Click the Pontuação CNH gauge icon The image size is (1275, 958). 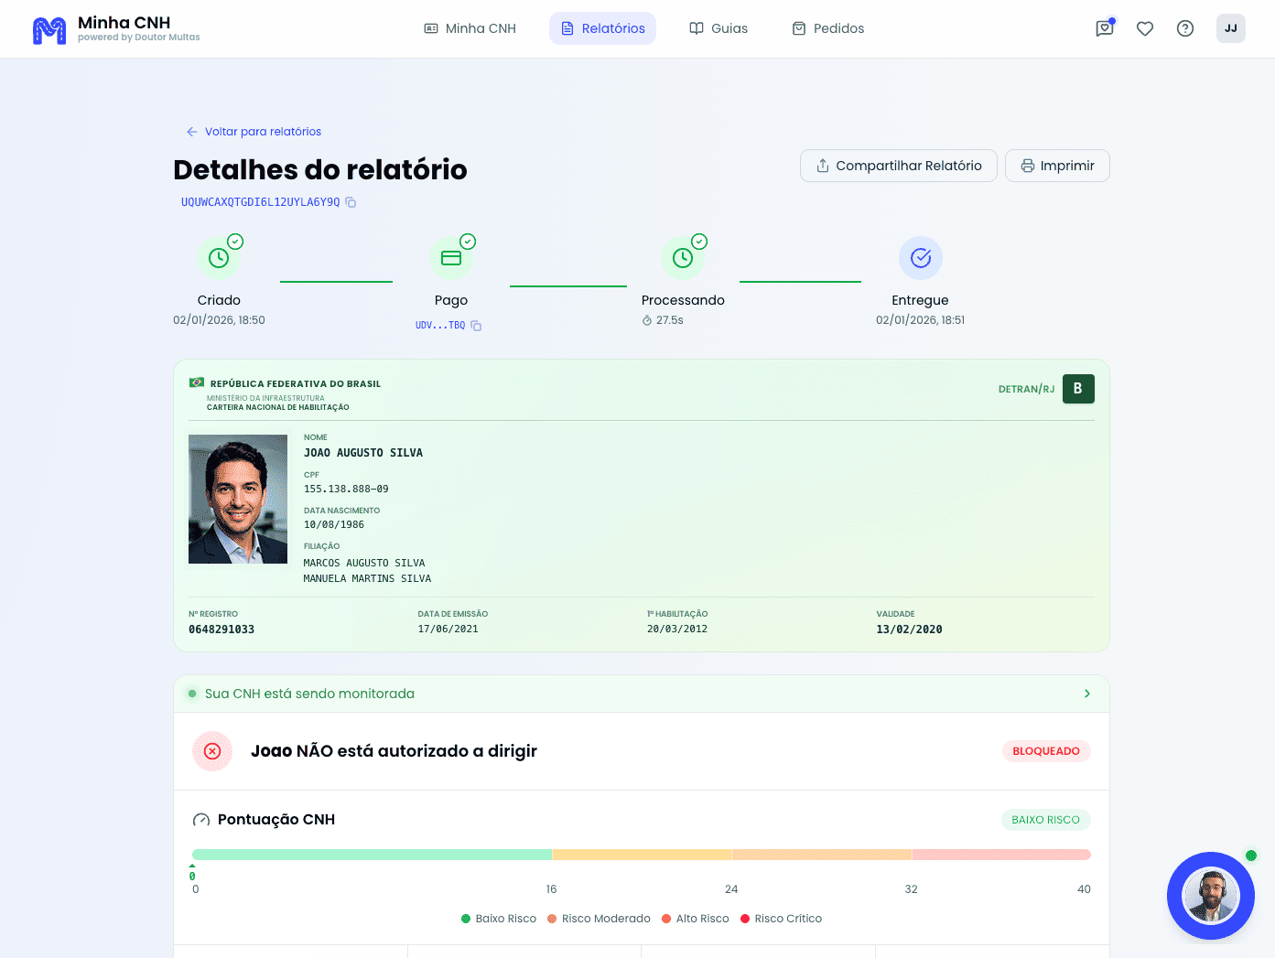(200, 819)
